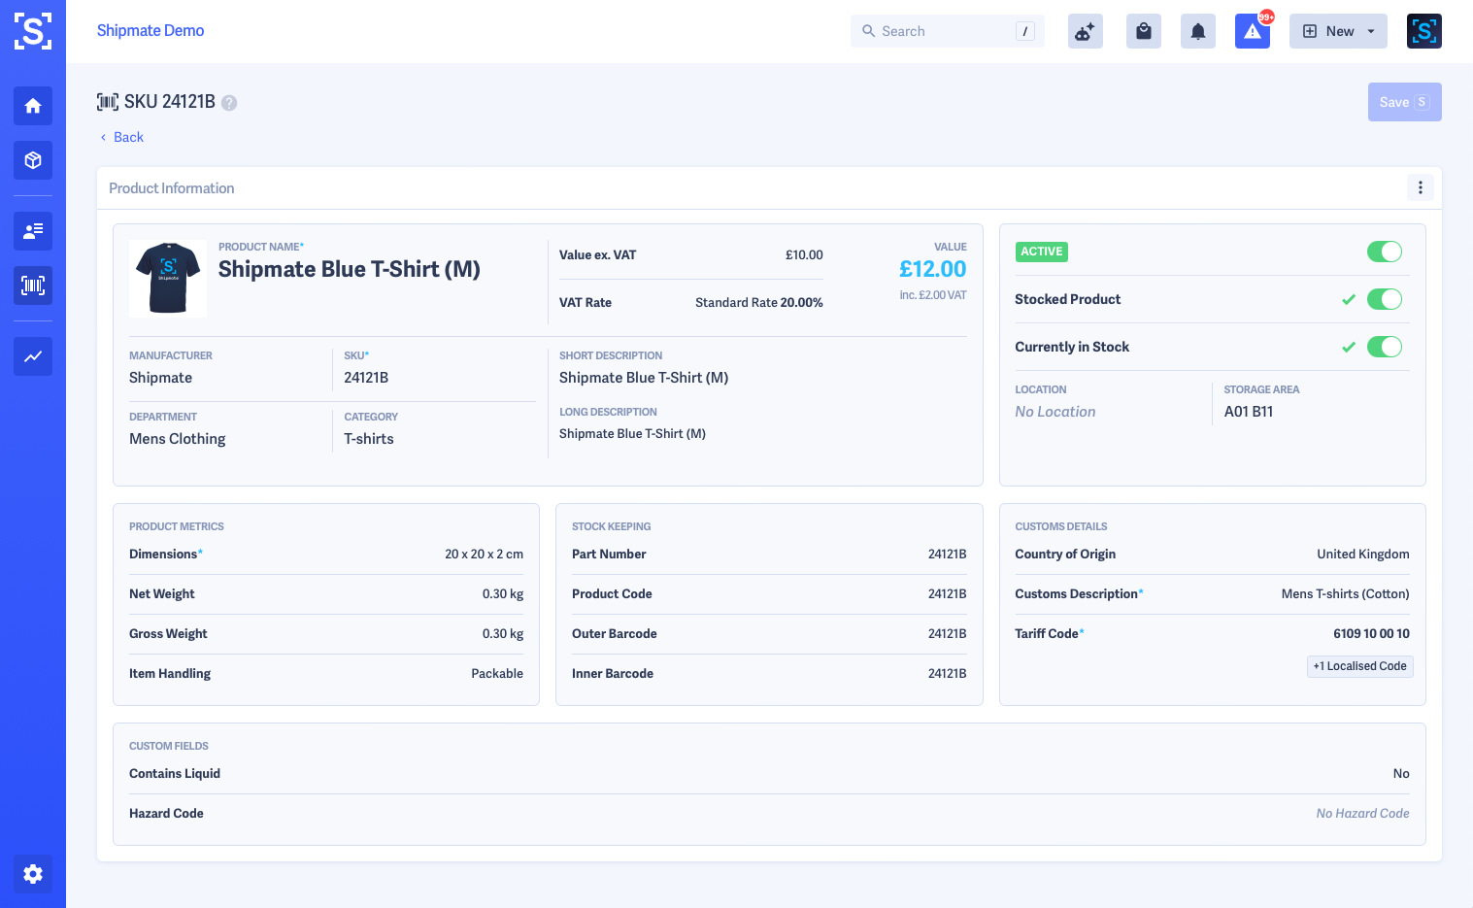
Task: Click the Net Weight 0.30 kg value
Action: tap(503, 594)
